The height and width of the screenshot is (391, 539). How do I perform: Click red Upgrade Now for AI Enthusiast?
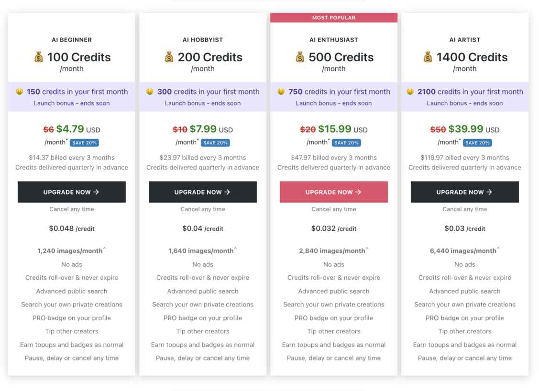coord(333,192)
